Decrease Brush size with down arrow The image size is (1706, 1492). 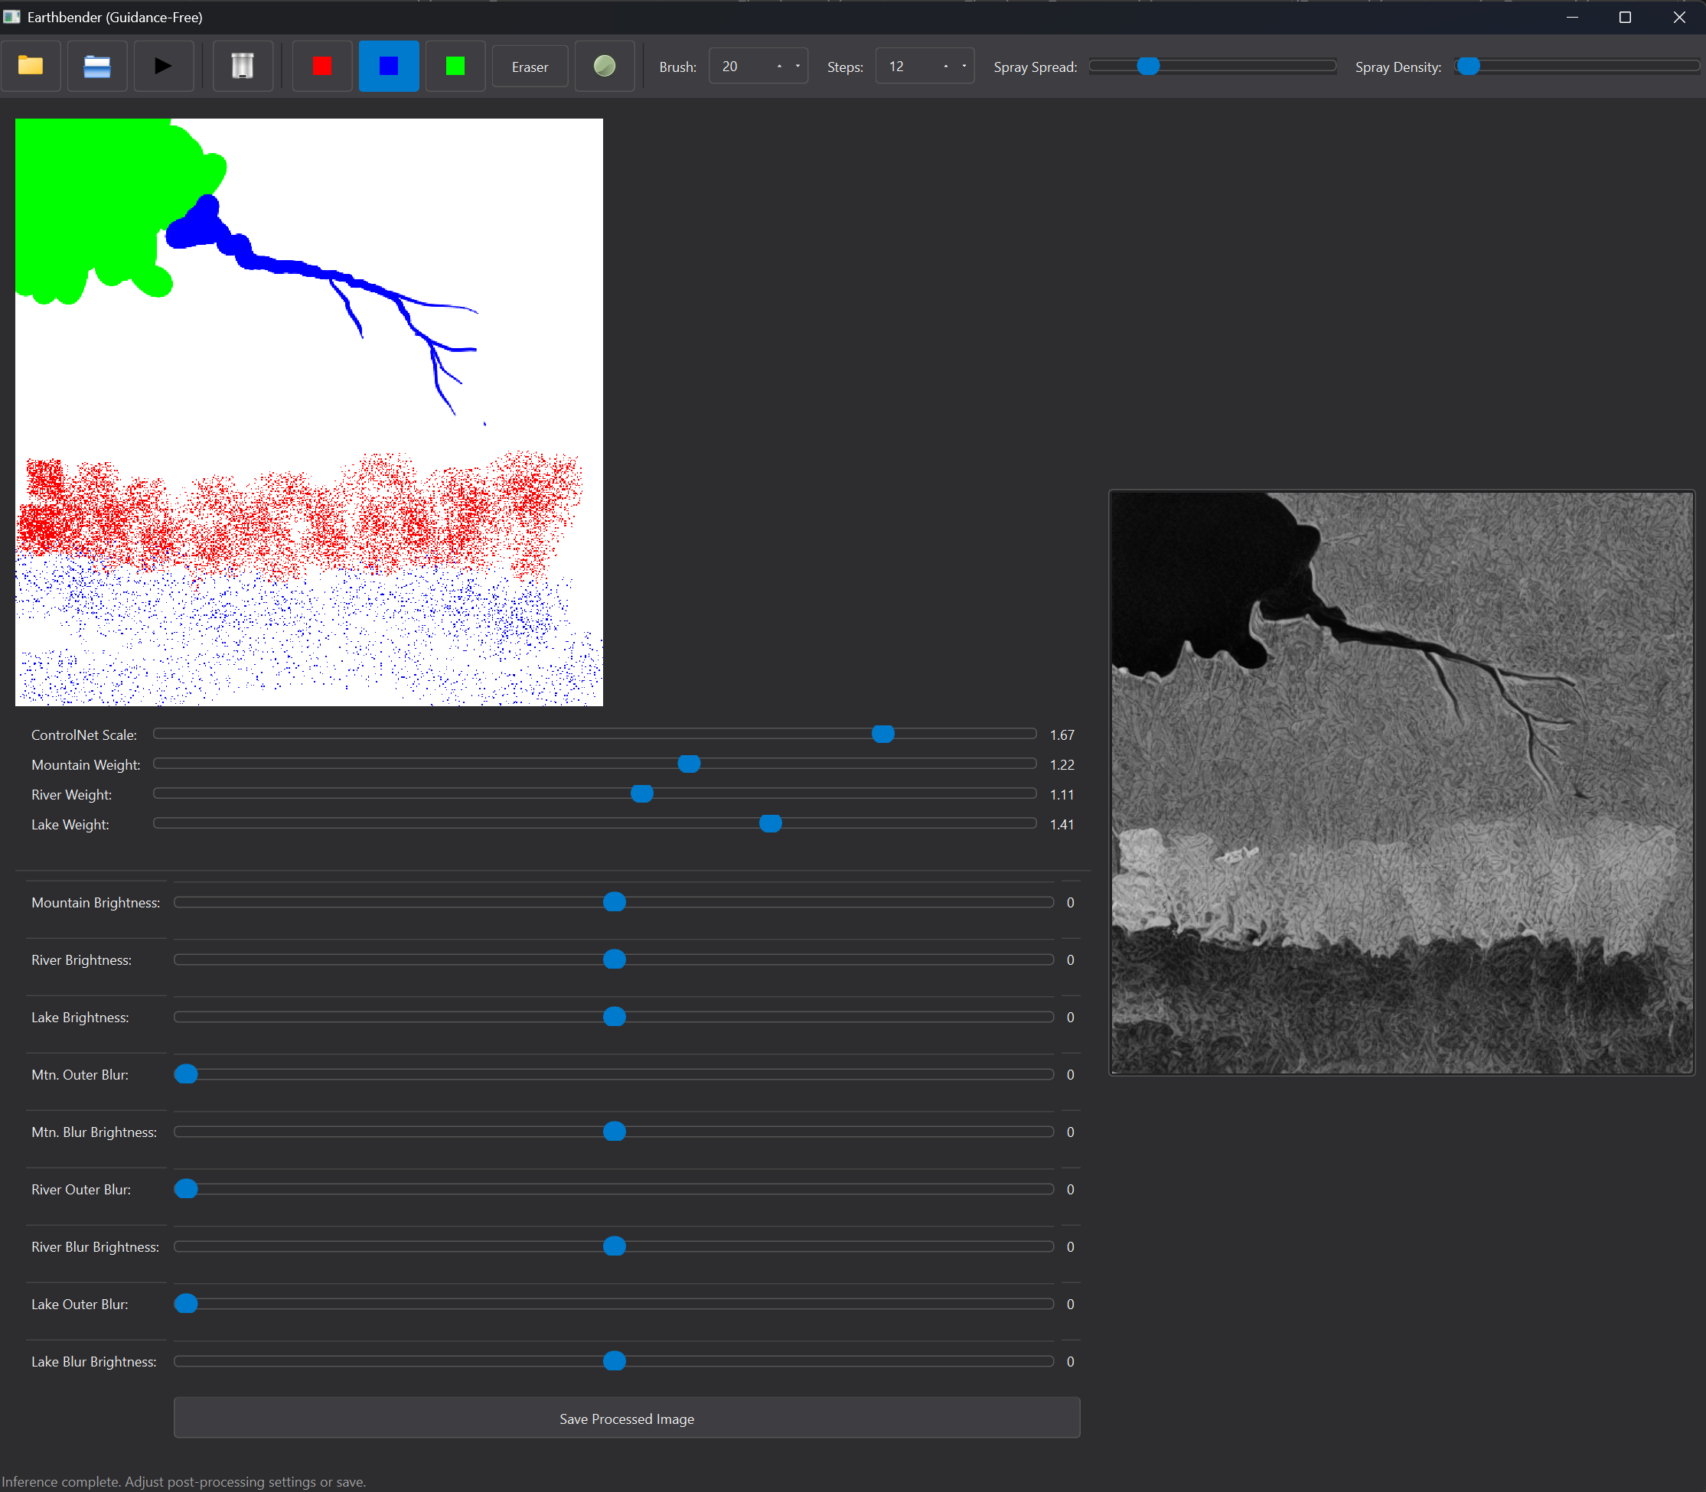click(798, 67)
